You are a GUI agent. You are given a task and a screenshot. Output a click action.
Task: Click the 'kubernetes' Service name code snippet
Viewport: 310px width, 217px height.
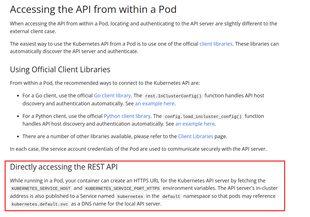point(130,196)
